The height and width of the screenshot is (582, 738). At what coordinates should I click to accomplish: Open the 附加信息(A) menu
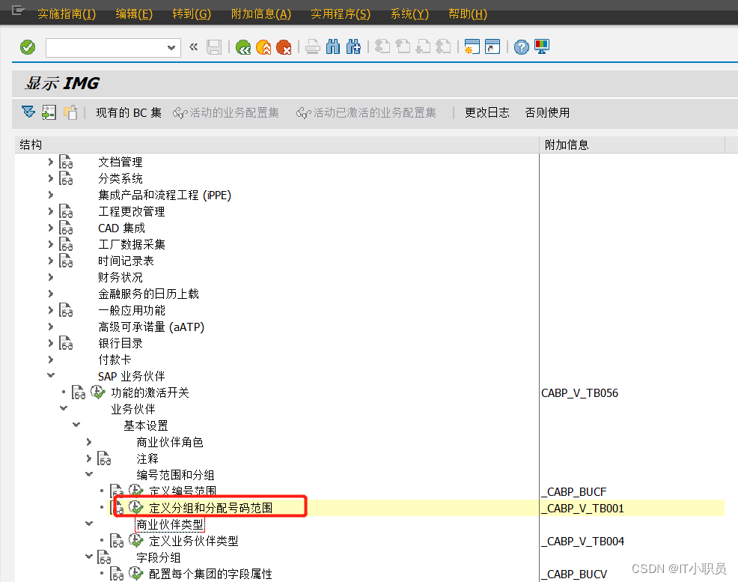261,14
